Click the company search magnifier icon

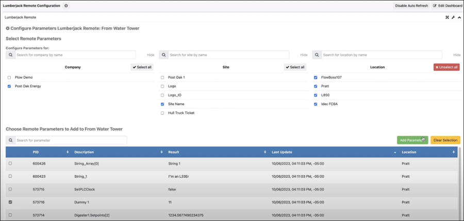pos(11,55)
